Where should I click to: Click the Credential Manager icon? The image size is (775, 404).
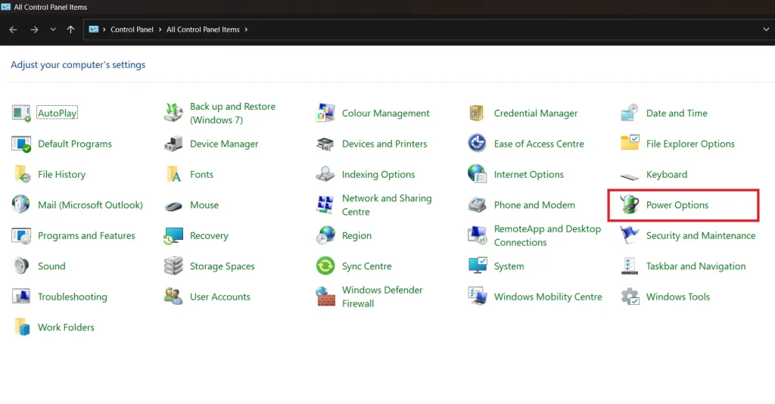click(x=478, y=113)
